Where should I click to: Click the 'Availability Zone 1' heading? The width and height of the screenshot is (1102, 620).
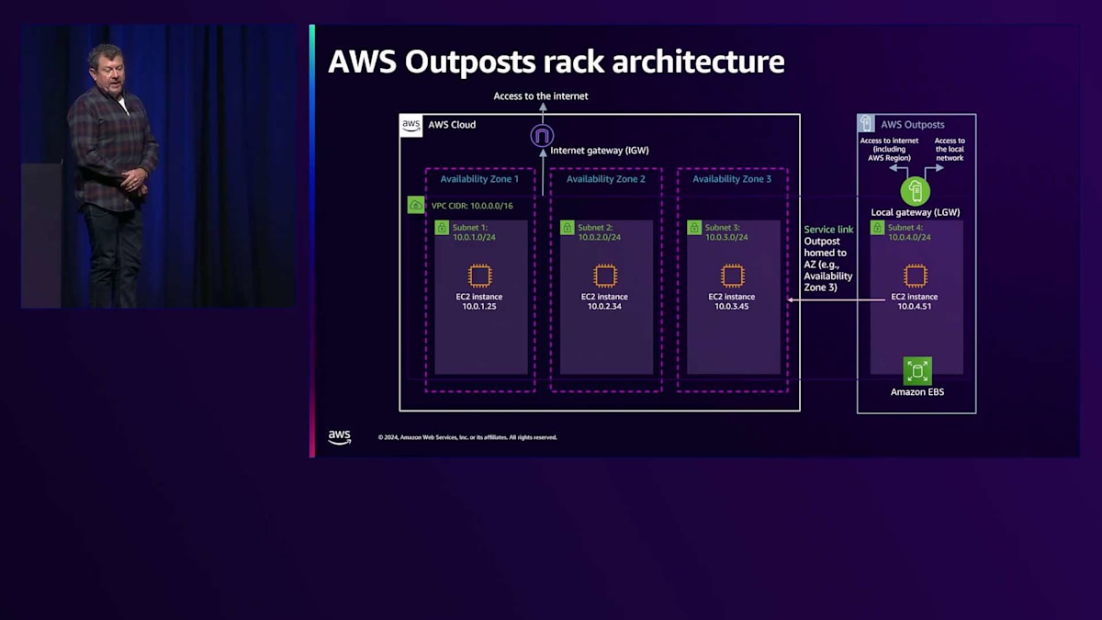[479, 179]
